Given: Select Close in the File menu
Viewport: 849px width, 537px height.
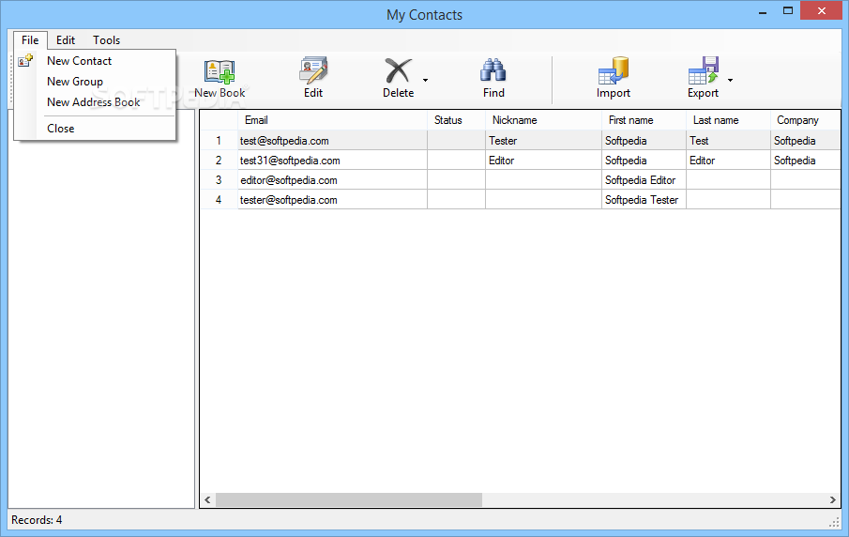Looking at the screenshot, I should pos(60,129).
